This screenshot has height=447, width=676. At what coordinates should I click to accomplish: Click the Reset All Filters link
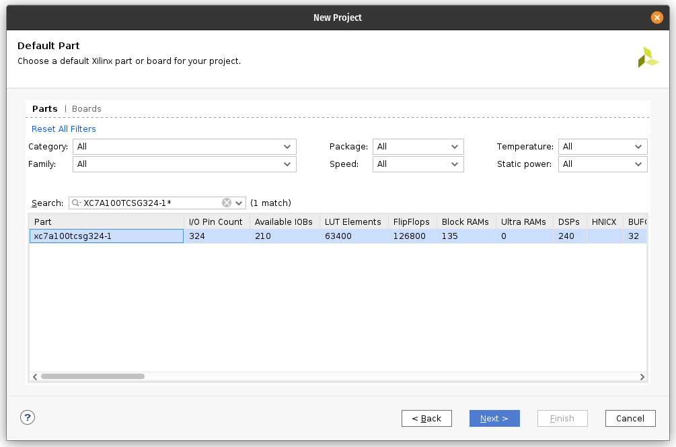pyautogui.click(x=64, y=129)
